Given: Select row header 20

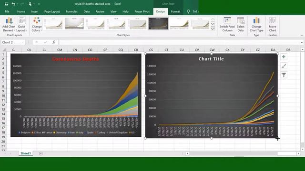Looking at the screenshot, I should [x=3, y=142].
